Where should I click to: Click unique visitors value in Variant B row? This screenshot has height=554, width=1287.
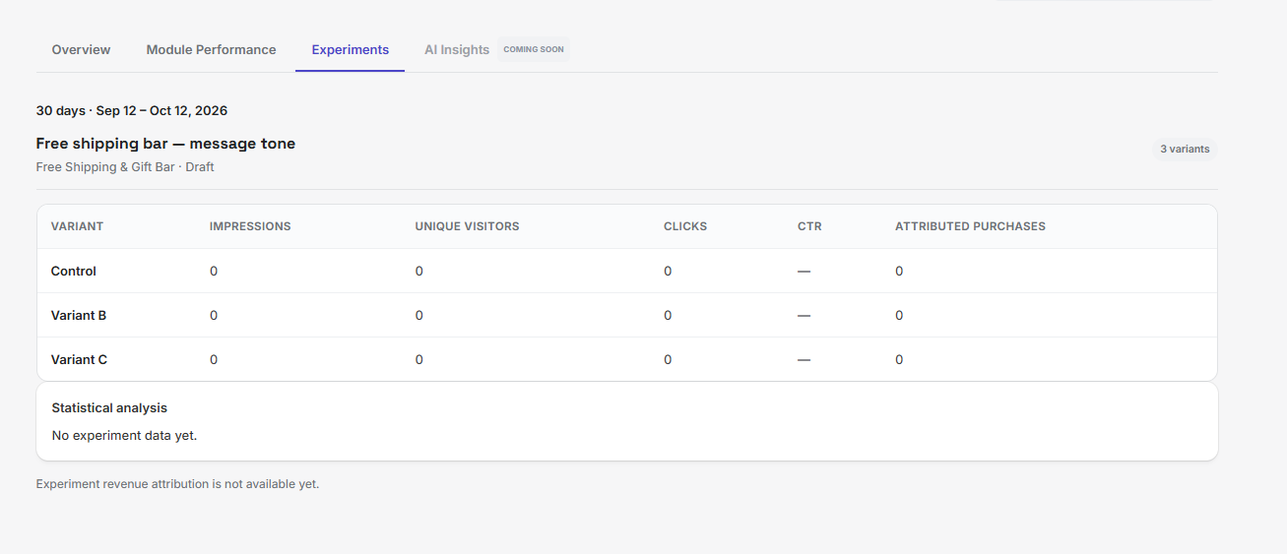(418, 315)
